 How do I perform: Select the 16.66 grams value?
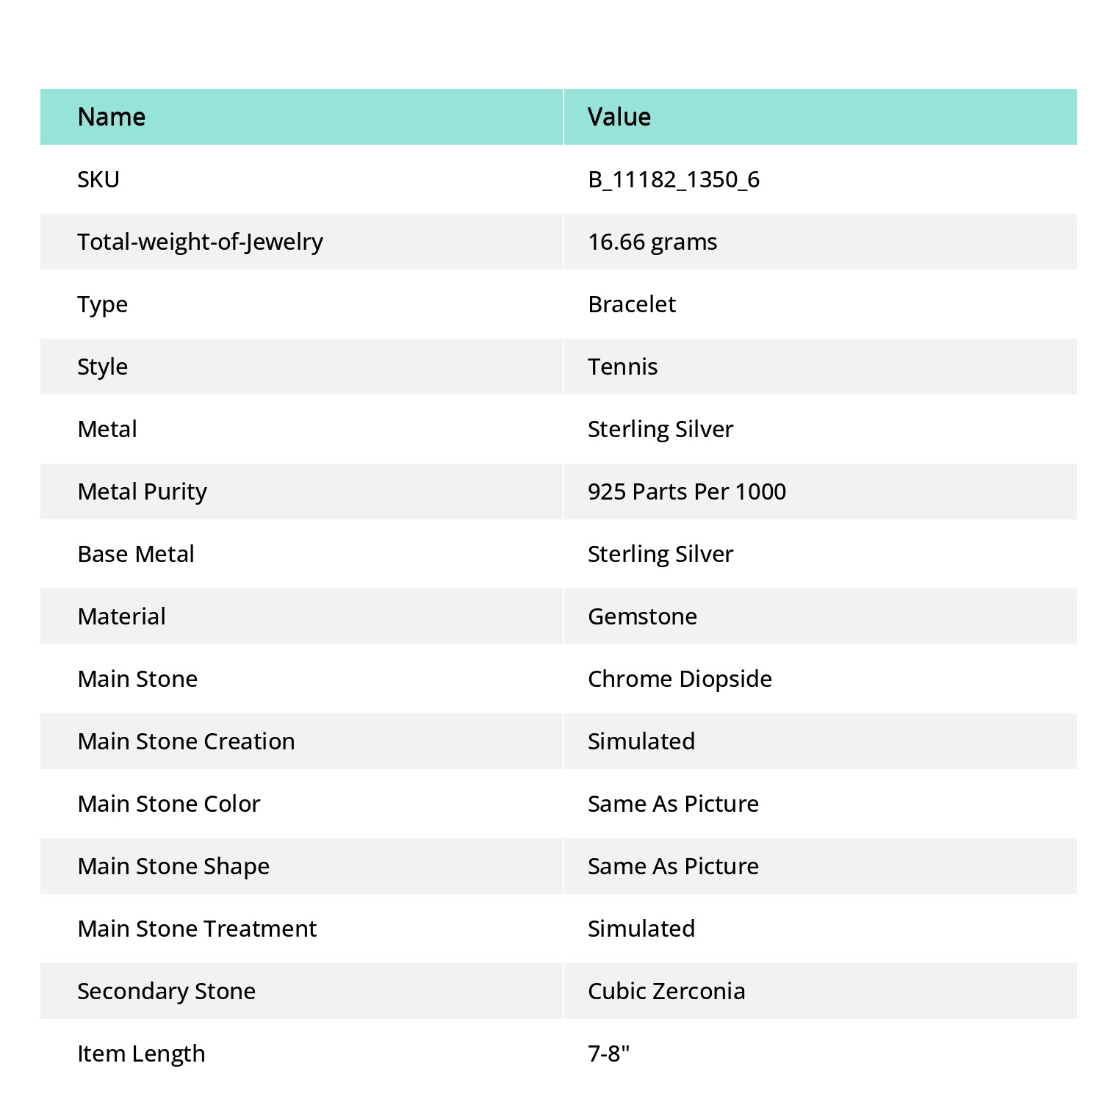point(652,242)
